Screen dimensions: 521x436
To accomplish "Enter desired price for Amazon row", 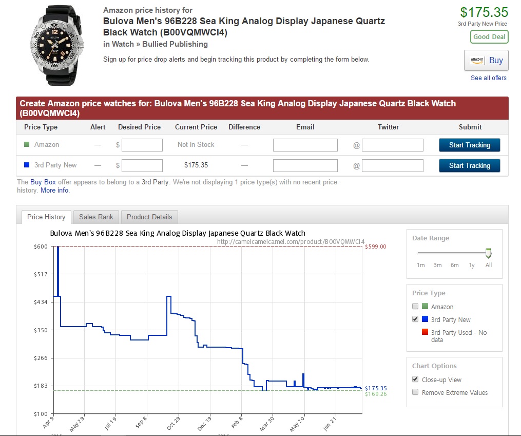I will [142, 145].
